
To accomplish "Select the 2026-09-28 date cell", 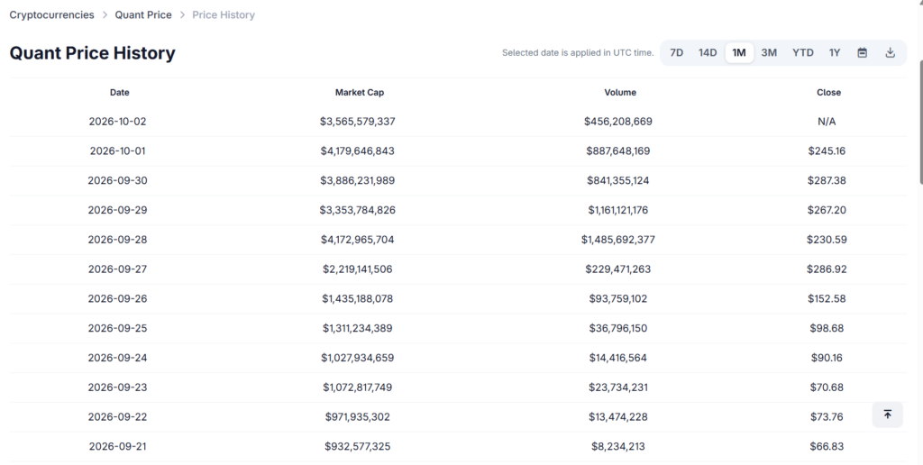I will click(117, 240).
